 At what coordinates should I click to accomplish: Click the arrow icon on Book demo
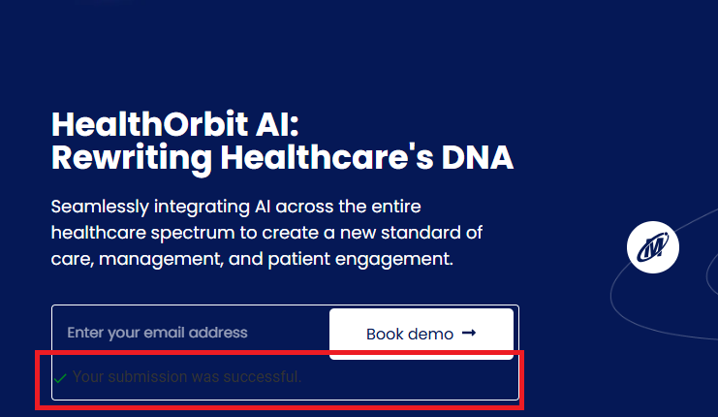tap(469, 334)
